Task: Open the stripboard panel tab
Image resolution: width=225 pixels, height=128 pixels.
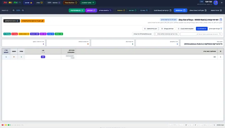Action: pos(216,10)
